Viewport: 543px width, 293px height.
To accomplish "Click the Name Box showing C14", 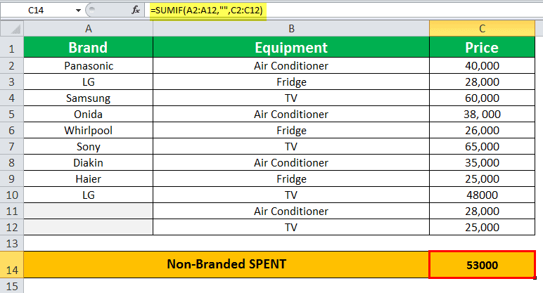I will point(39,11).
